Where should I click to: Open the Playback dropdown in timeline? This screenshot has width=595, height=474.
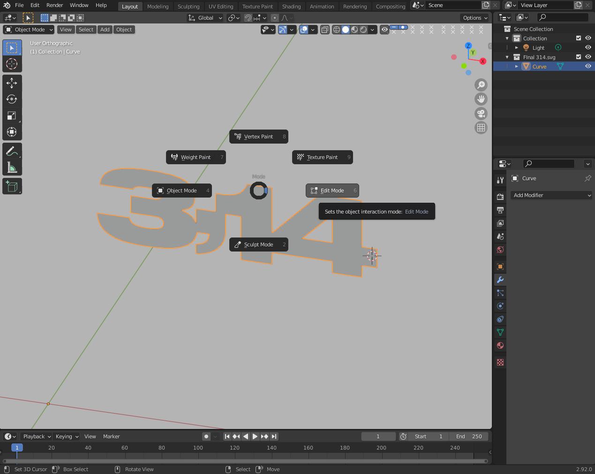37,436
